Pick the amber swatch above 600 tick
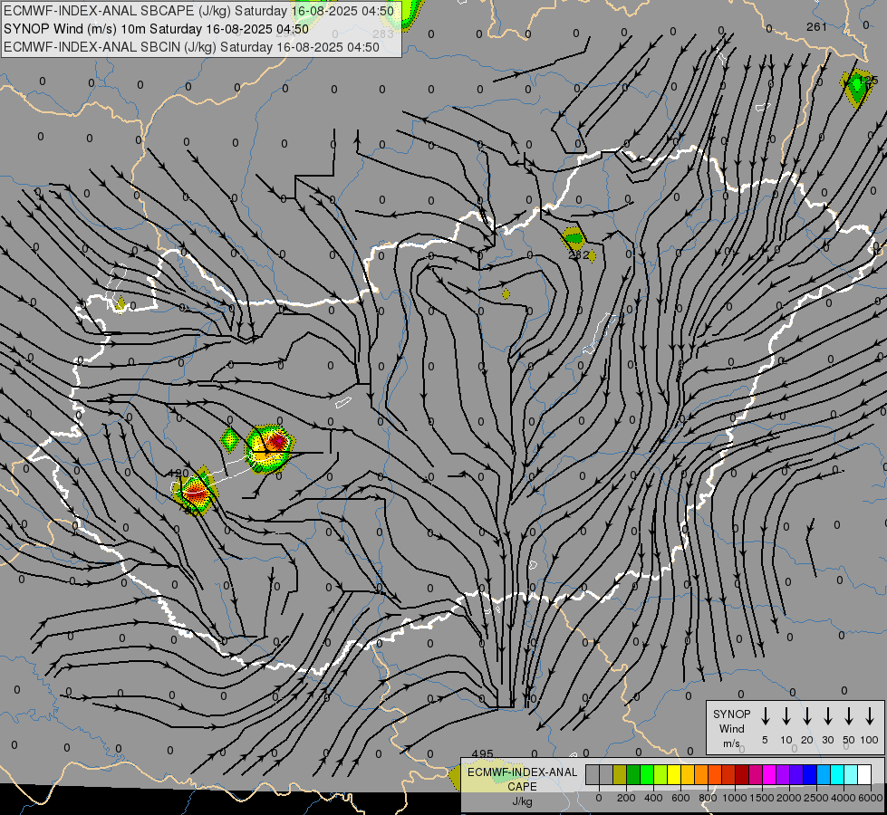The height and width of the screenshot is (815, 887). (688, 774)
